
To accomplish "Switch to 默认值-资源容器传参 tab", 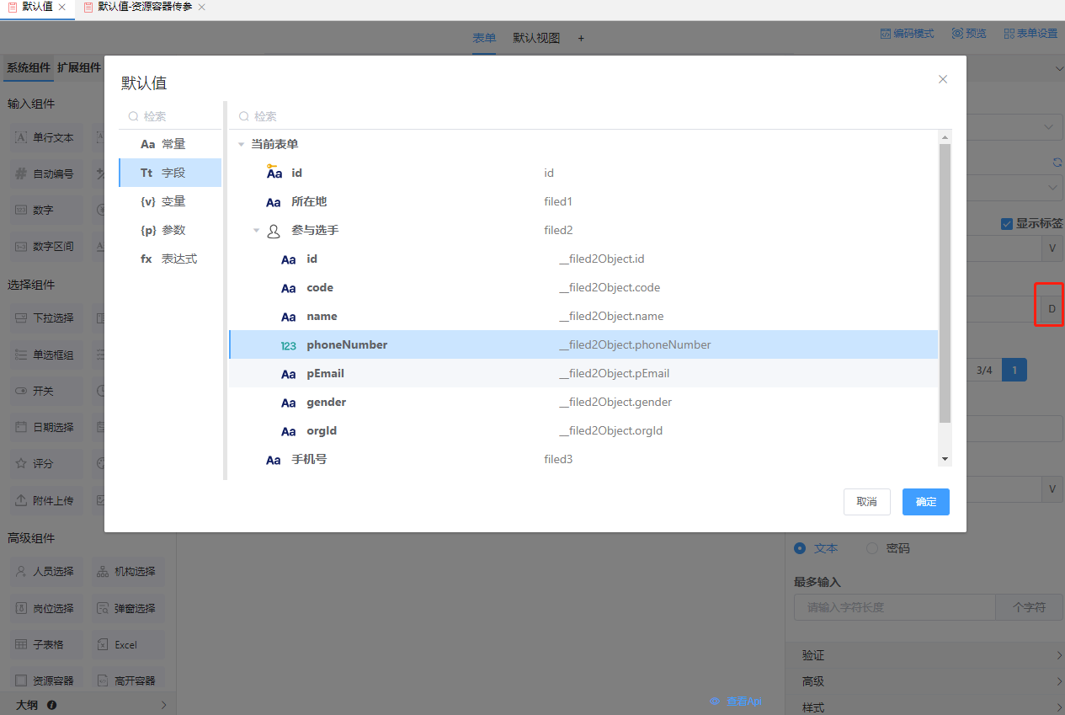I will coord(144,7).
